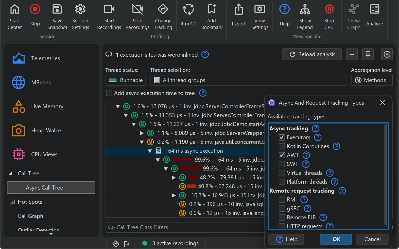Image resolution: width=399 pixels, height=249 pixels.
Task: Click the pin icon beside Reload analysis
Action: (368, 54)
